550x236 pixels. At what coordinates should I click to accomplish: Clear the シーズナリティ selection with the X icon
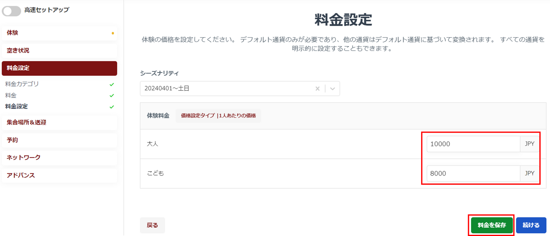click(x=317, y=89)
